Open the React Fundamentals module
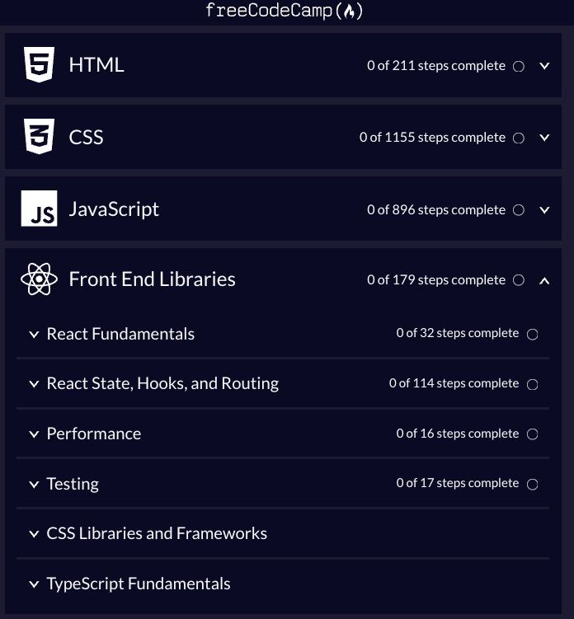The height and width of the screenshot is (619, 574). coord(120,334)
